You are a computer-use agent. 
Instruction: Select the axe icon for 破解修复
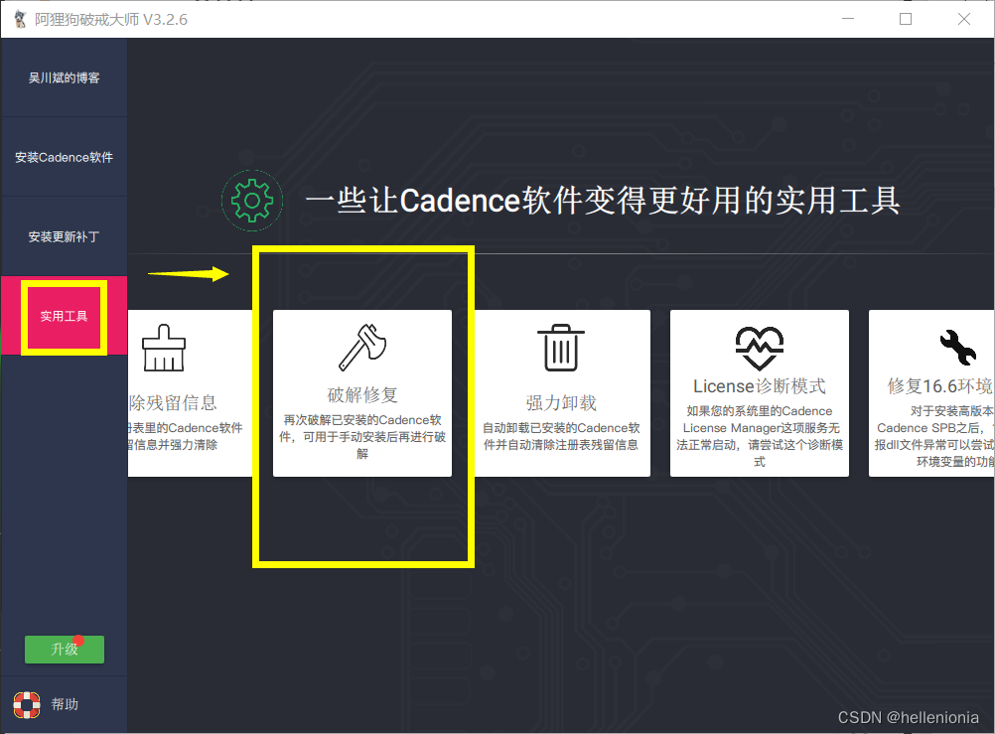coord(361,348)
